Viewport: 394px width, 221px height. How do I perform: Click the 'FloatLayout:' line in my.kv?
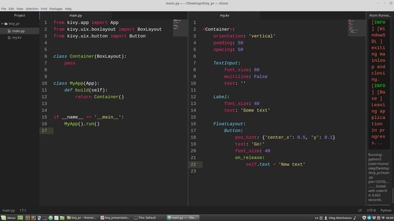[229, 124]
